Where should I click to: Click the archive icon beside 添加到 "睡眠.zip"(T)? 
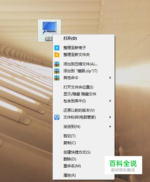point(57,71)
